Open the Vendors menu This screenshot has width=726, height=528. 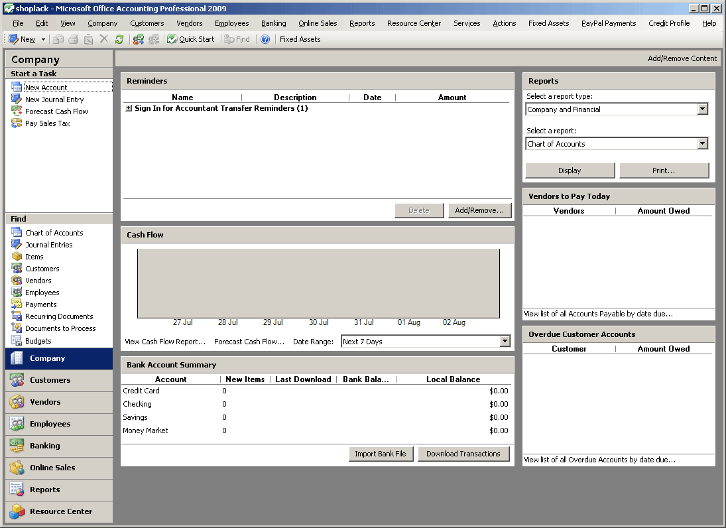point(190,23)
